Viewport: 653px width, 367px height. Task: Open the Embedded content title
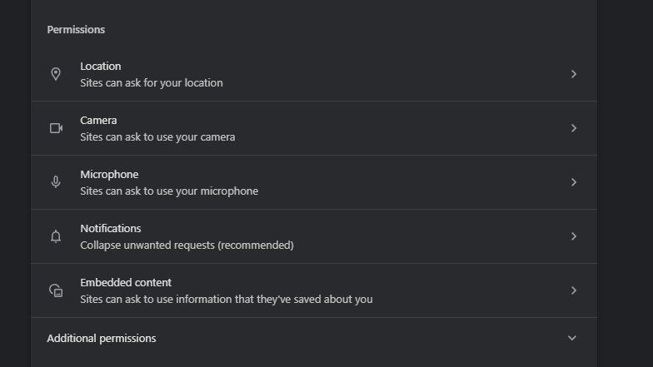[x=126, y=283]
